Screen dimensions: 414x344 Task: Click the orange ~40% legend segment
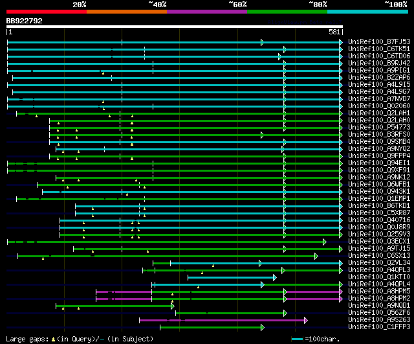click(127, 12)
